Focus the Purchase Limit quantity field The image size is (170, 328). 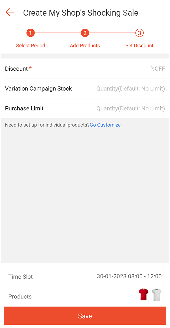point(130,108)
